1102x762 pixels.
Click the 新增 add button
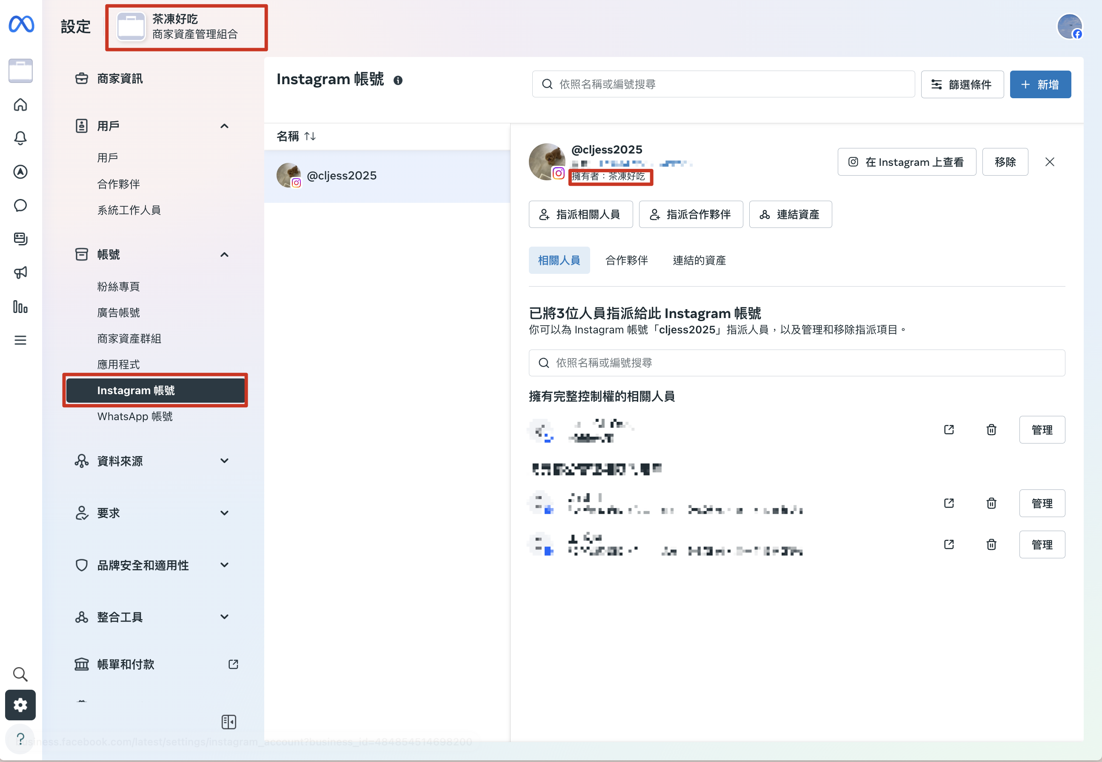coord(1040,85)
